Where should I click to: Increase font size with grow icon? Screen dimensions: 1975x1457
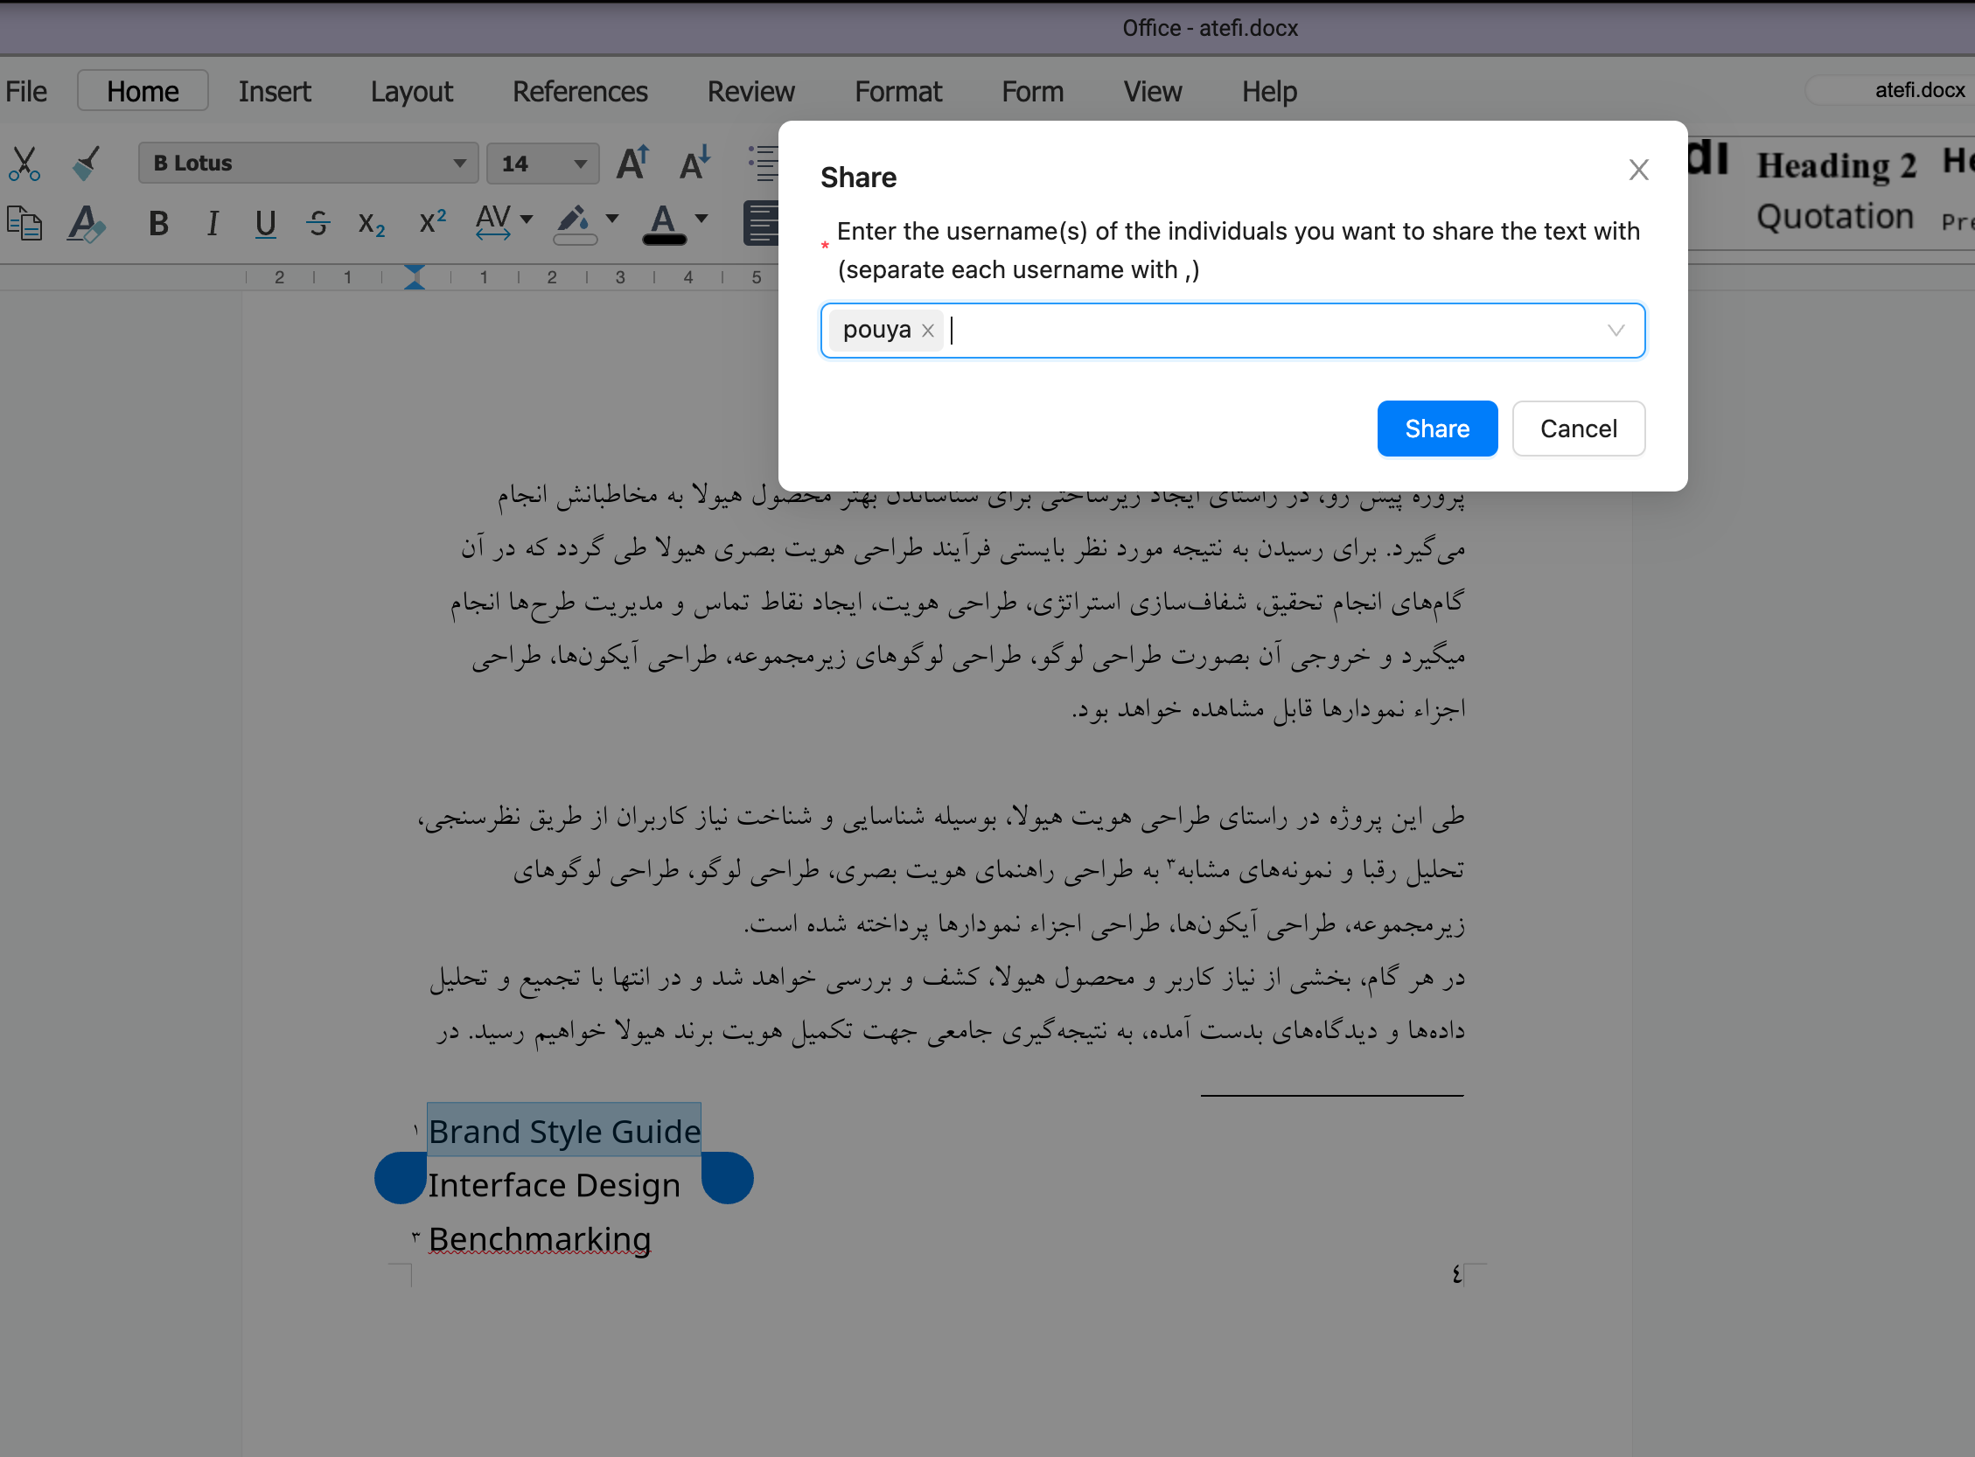[x=632, y=164]
